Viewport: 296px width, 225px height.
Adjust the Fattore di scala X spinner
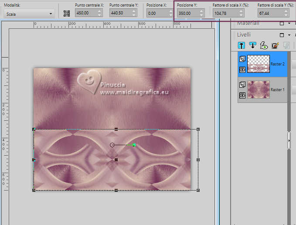coord(241,13)
